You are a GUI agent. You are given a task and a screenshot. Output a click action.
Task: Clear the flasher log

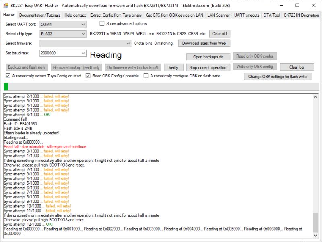297,67
